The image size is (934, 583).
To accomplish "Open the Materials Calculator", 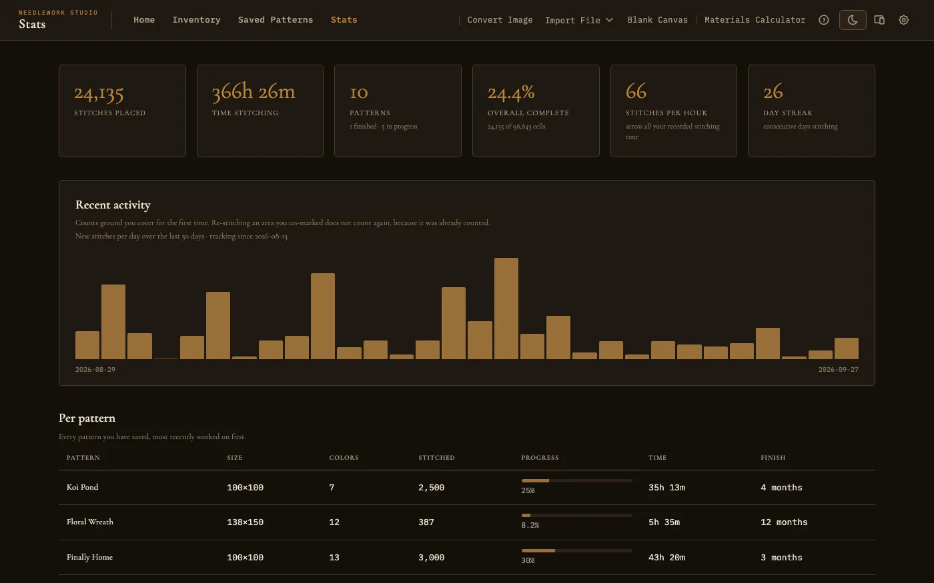I will [755, 20].
